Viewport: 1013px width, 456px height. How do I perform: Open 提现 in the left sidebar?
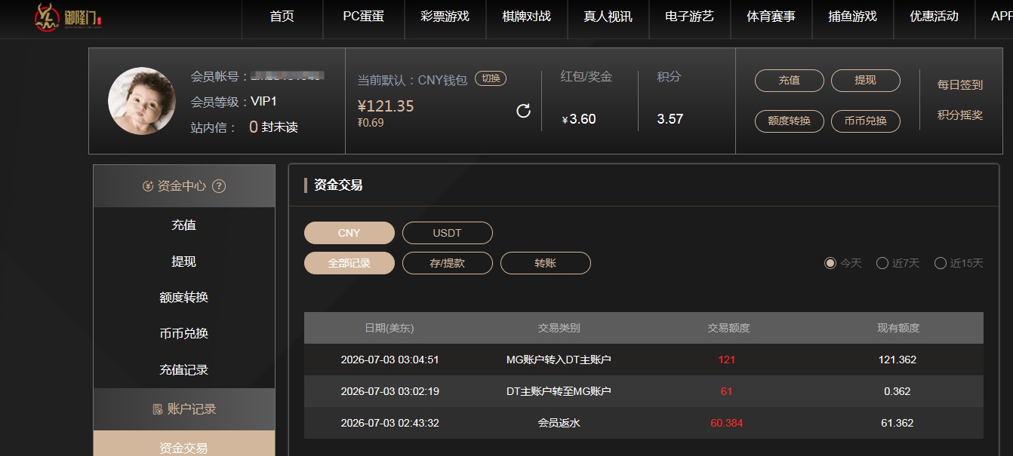point(184,262)
